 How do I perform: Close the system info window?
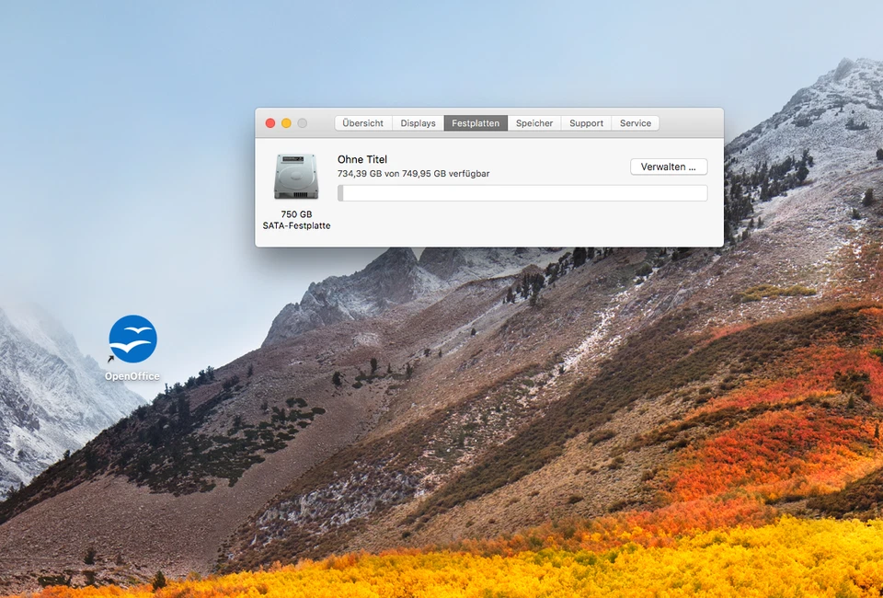click(269, 122)
